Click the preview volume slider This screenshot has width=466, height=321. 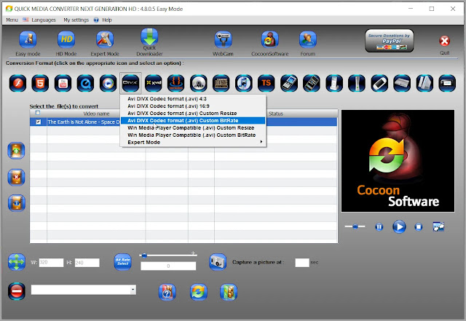point(355,226)
